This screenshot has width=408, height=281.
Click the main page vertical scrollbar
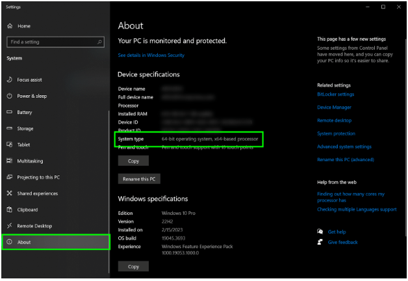(406, 137)
